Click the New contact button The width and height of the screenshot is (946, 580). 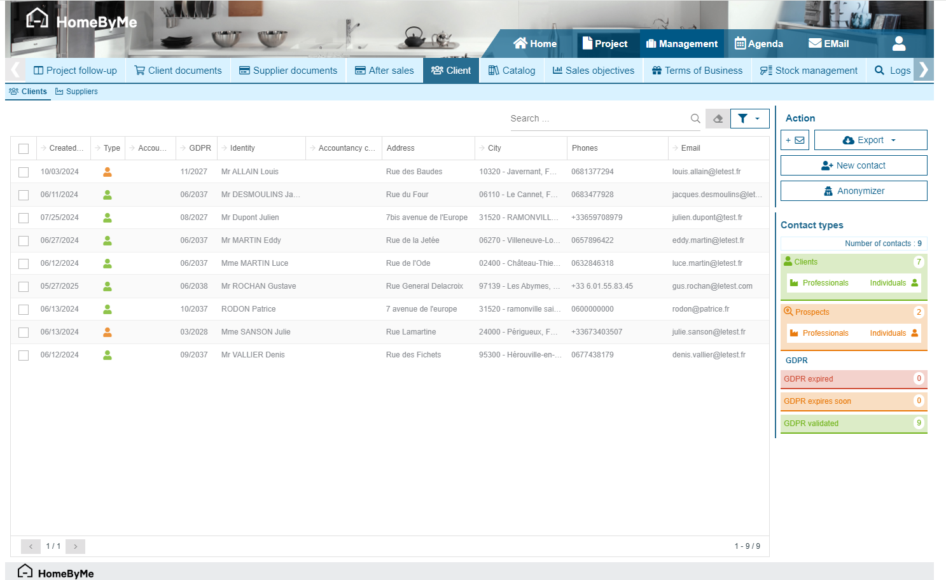point(854,165)
